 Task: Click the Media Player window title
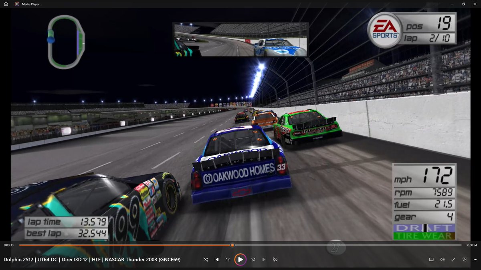(31, 4)
